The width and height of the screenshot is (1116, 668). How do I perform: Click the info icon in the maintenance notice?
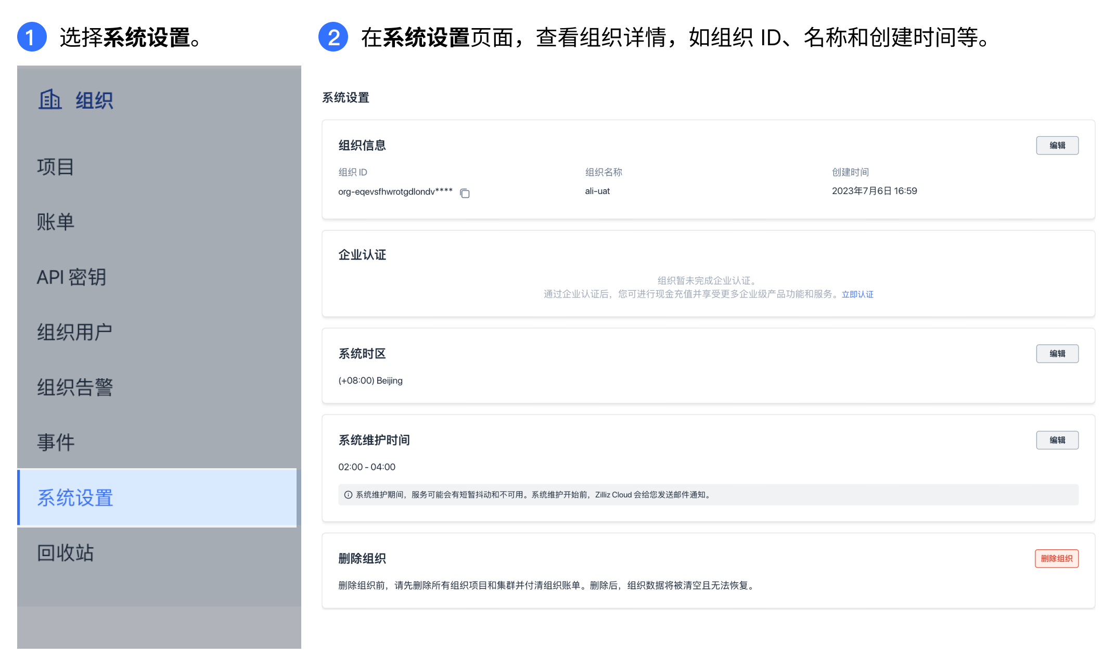[348, 495]
